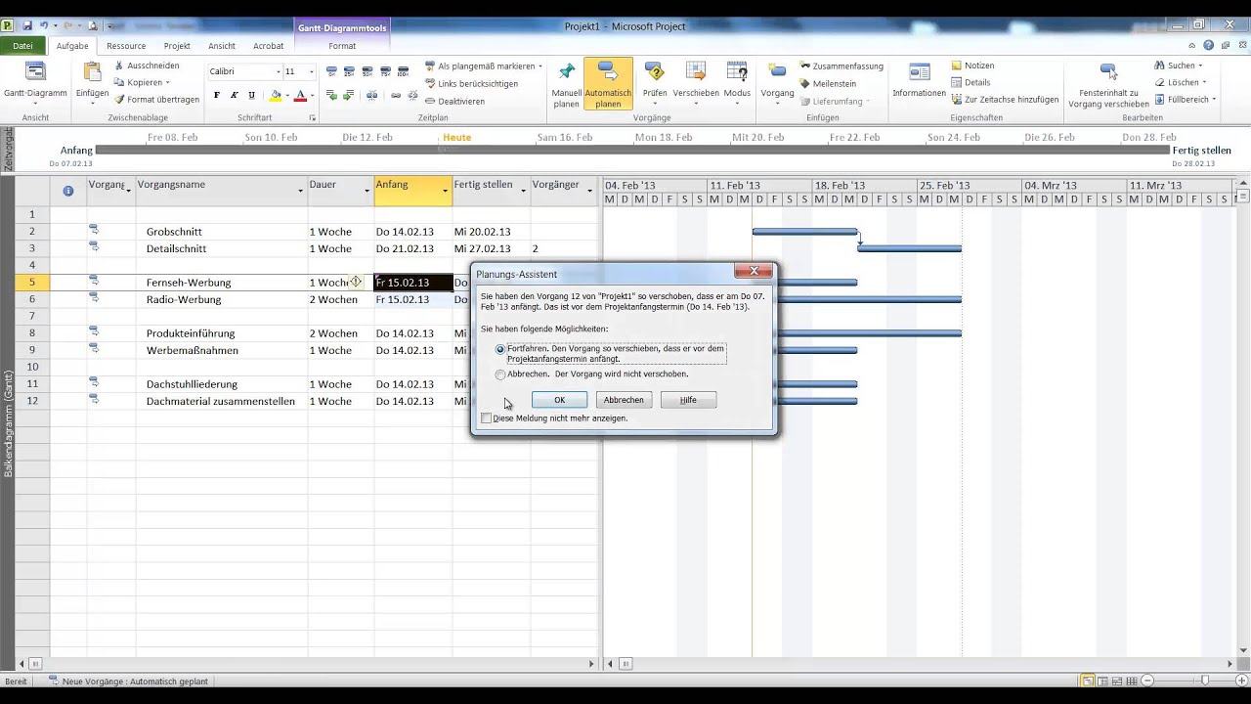Select Fortfahren radio option
The height and width of the screenshot is (704, 1251).
click(500, 349)
